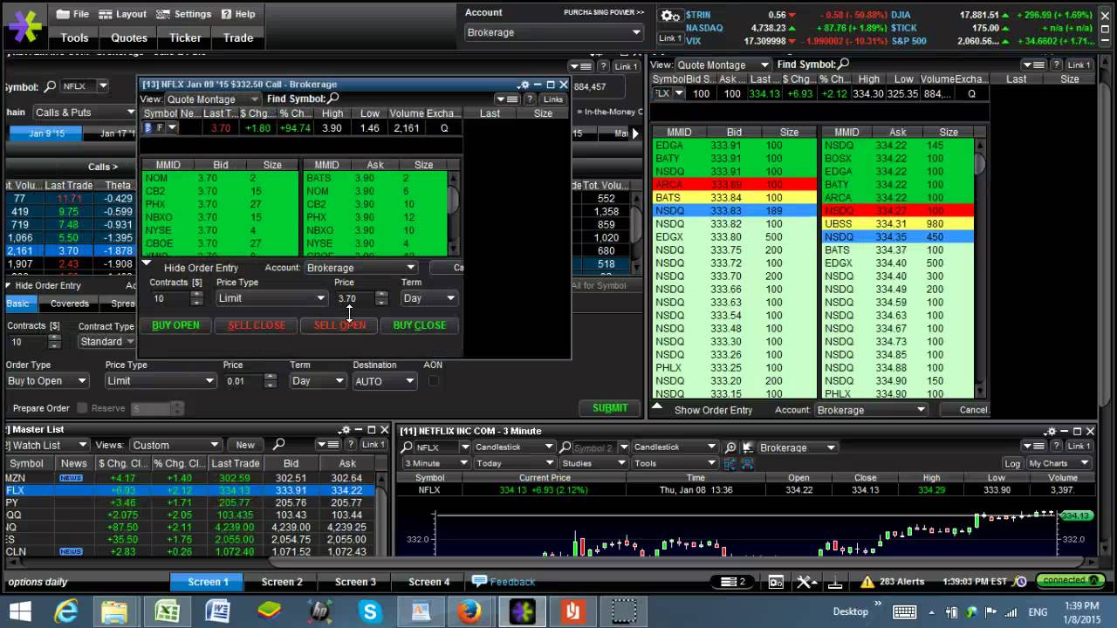Viewport: 1117px width, 628px height.
Task: Open the Quotes menu
Action: (x=129, y=38)
